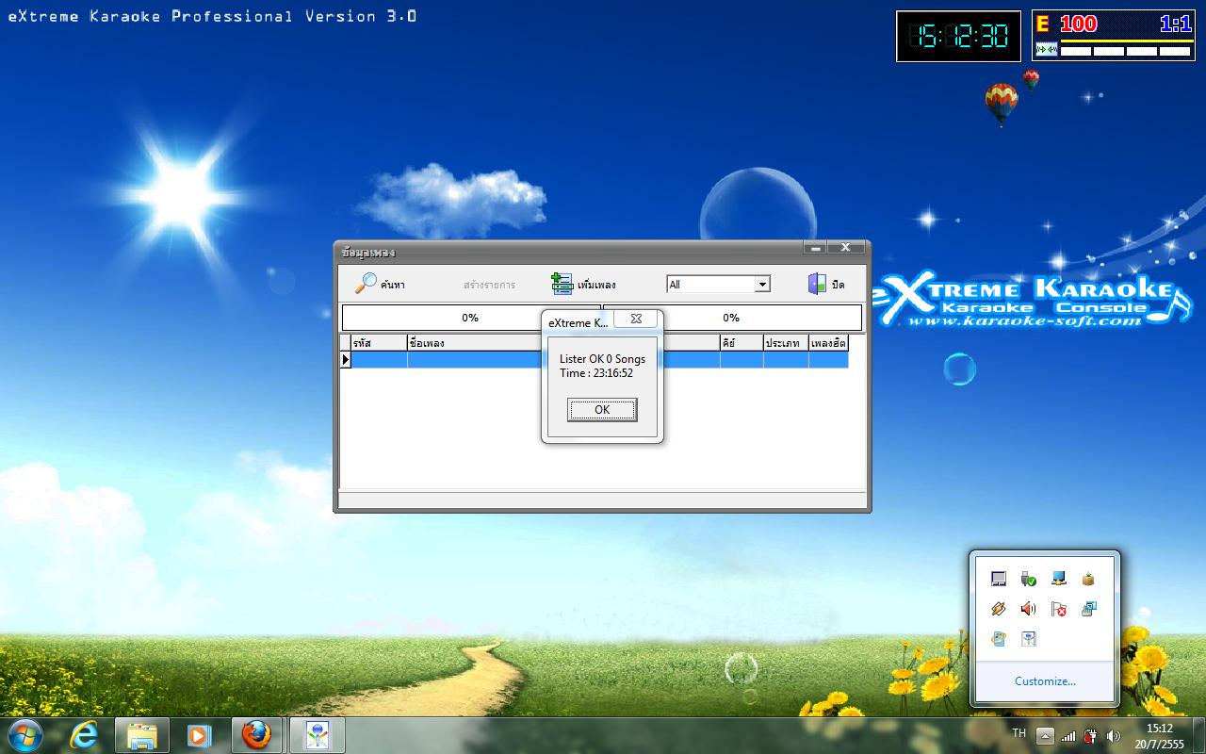1206x754 pixels.
Task: Click the network signal bars tray icon
Action: pyautogui.click(x=1068, y=735)
